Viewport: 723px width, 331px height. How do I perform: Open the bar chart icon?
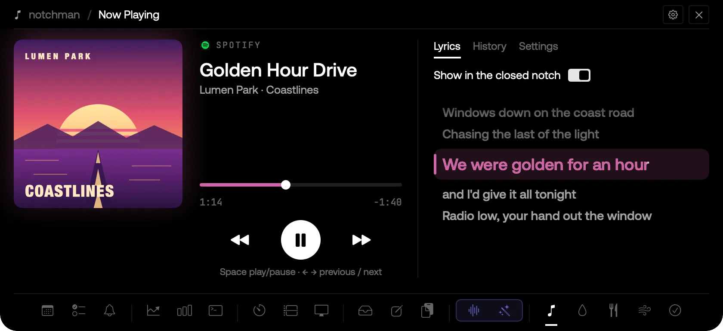[x=185, y=310]
